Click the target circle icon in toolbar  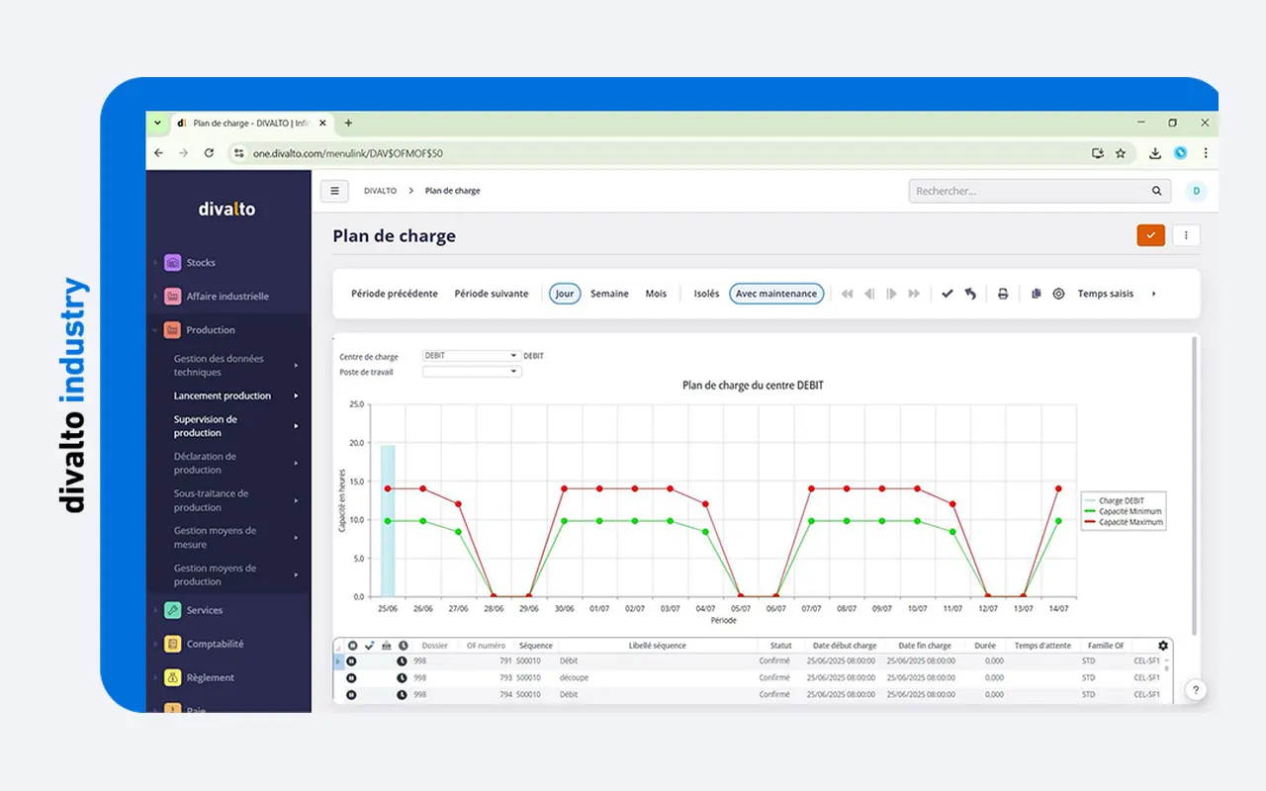[x=1058, y=294]
